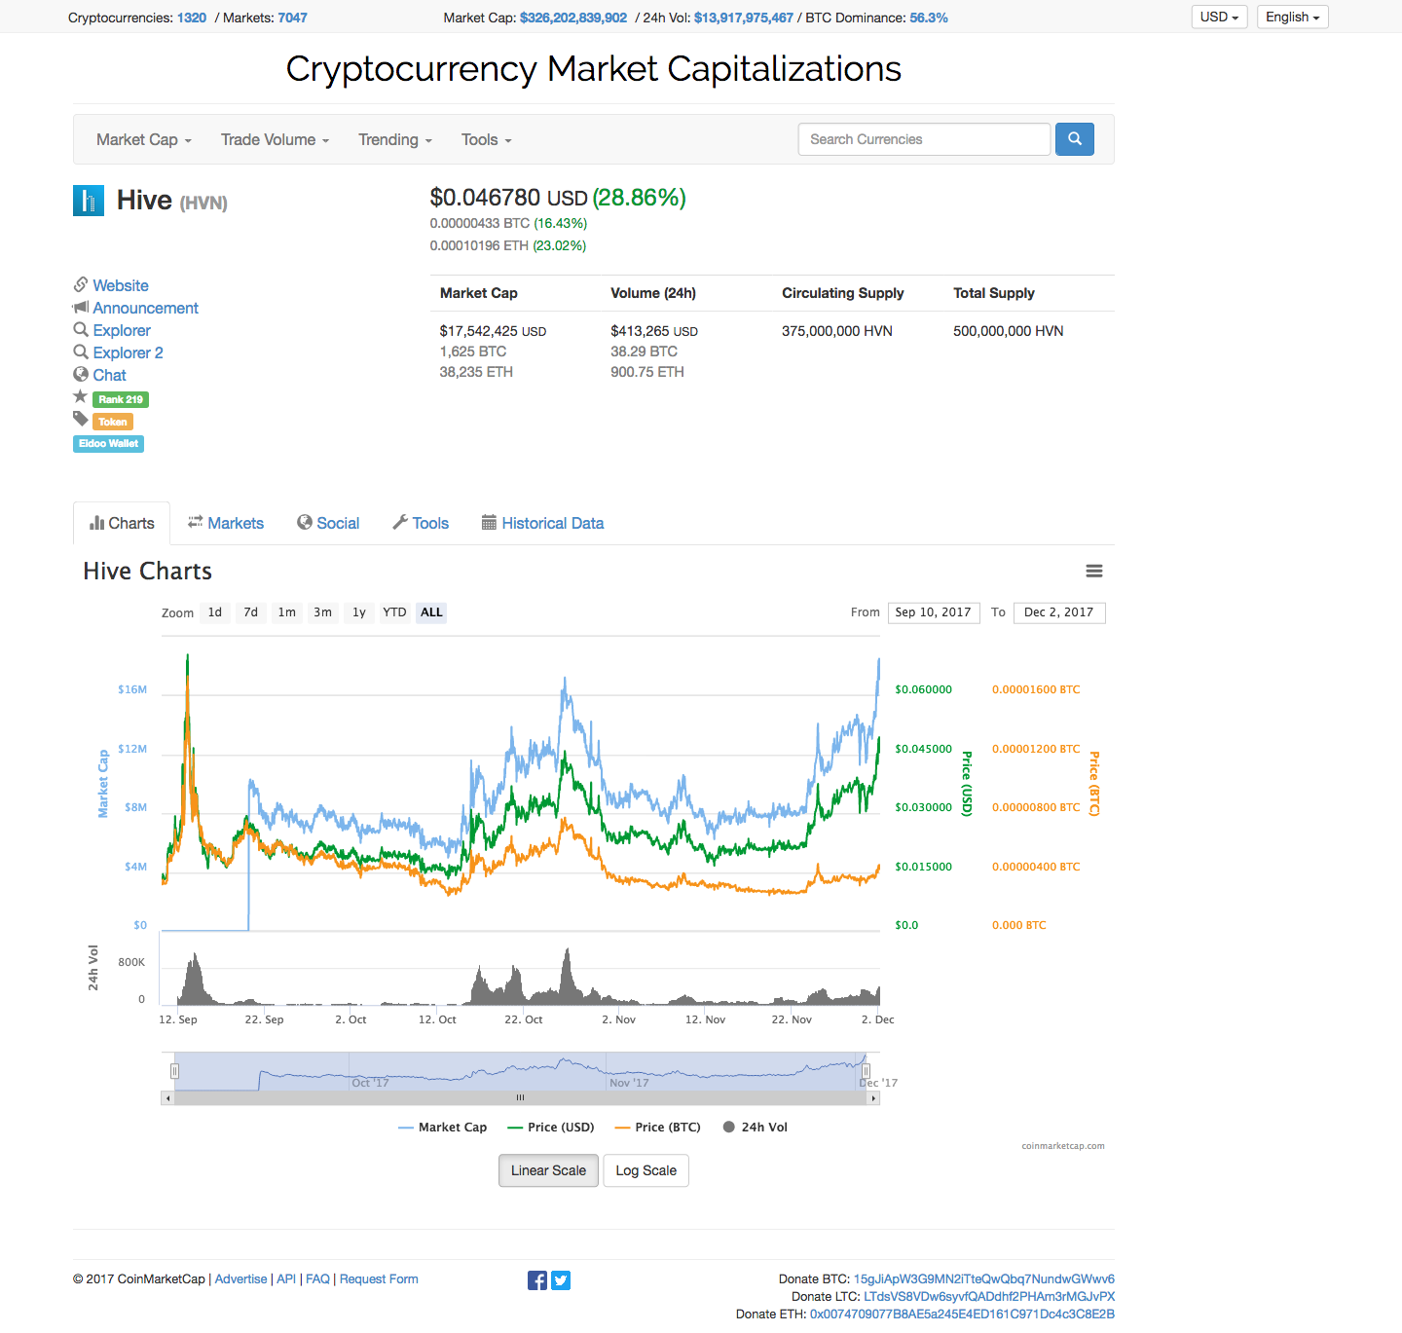Screen dimensions: 1402x1333
Task: Switch to the Tools tab
Action: [x=421, y=523]
